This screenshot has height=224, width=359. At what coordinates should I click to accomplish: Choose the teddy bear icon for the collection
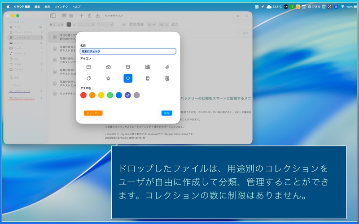pos(167,78)
